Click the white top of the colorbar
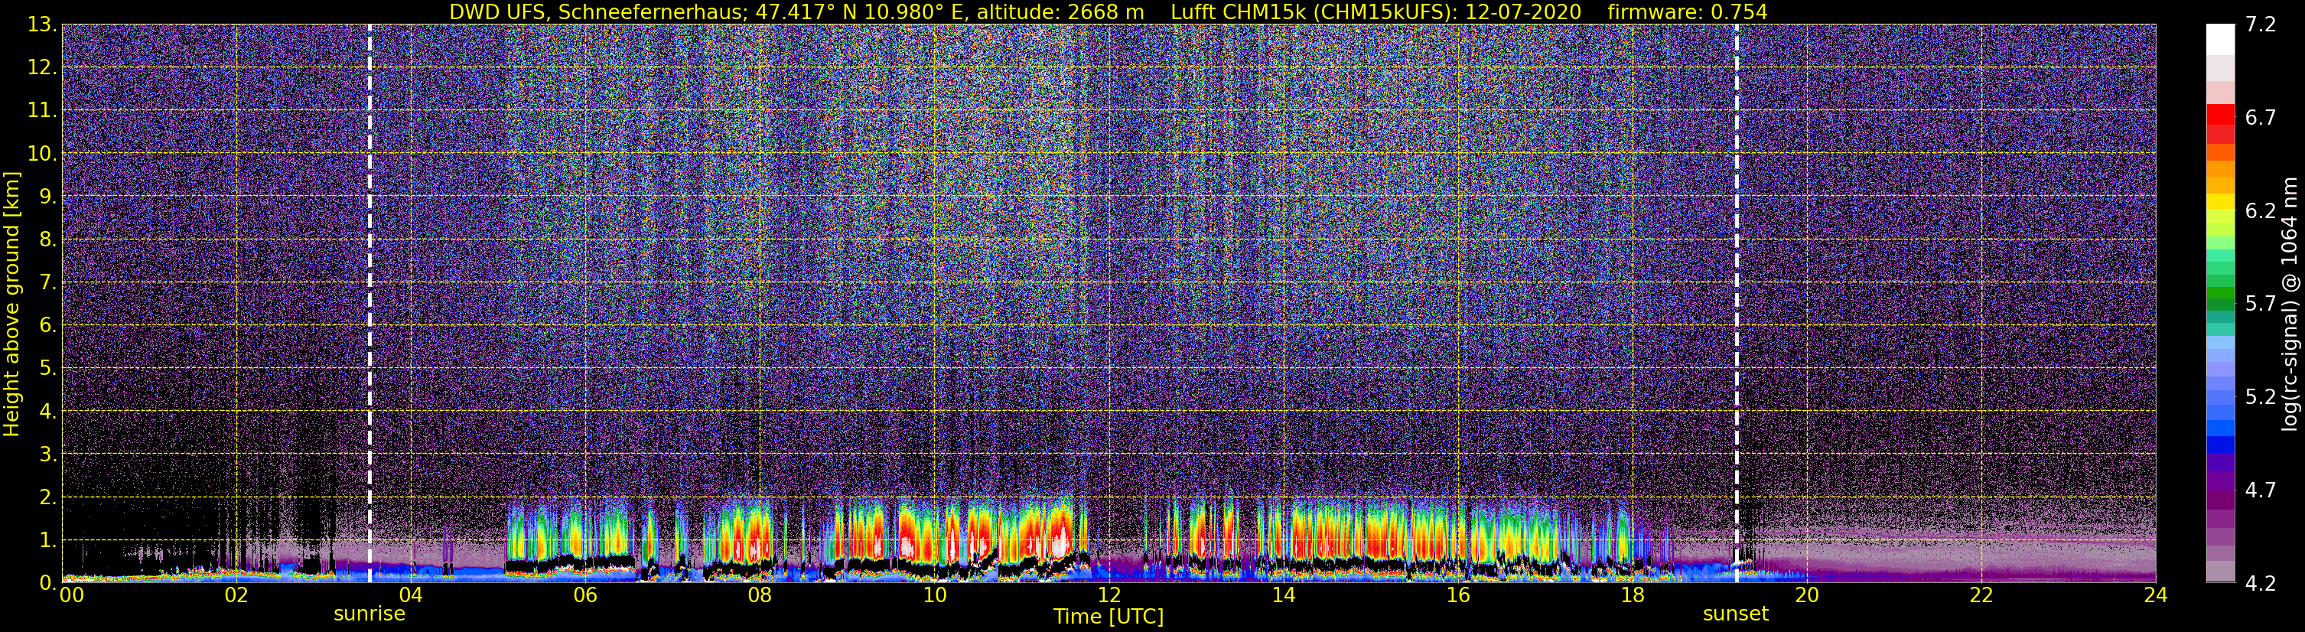 click(x=2220, y=39)
